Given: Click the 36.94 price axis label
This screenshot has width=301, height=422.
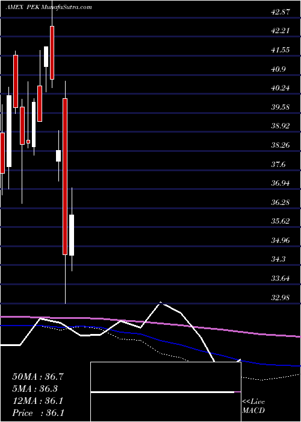Looking at the screenshot, I should pyautogui.click(x=281, y=183).
